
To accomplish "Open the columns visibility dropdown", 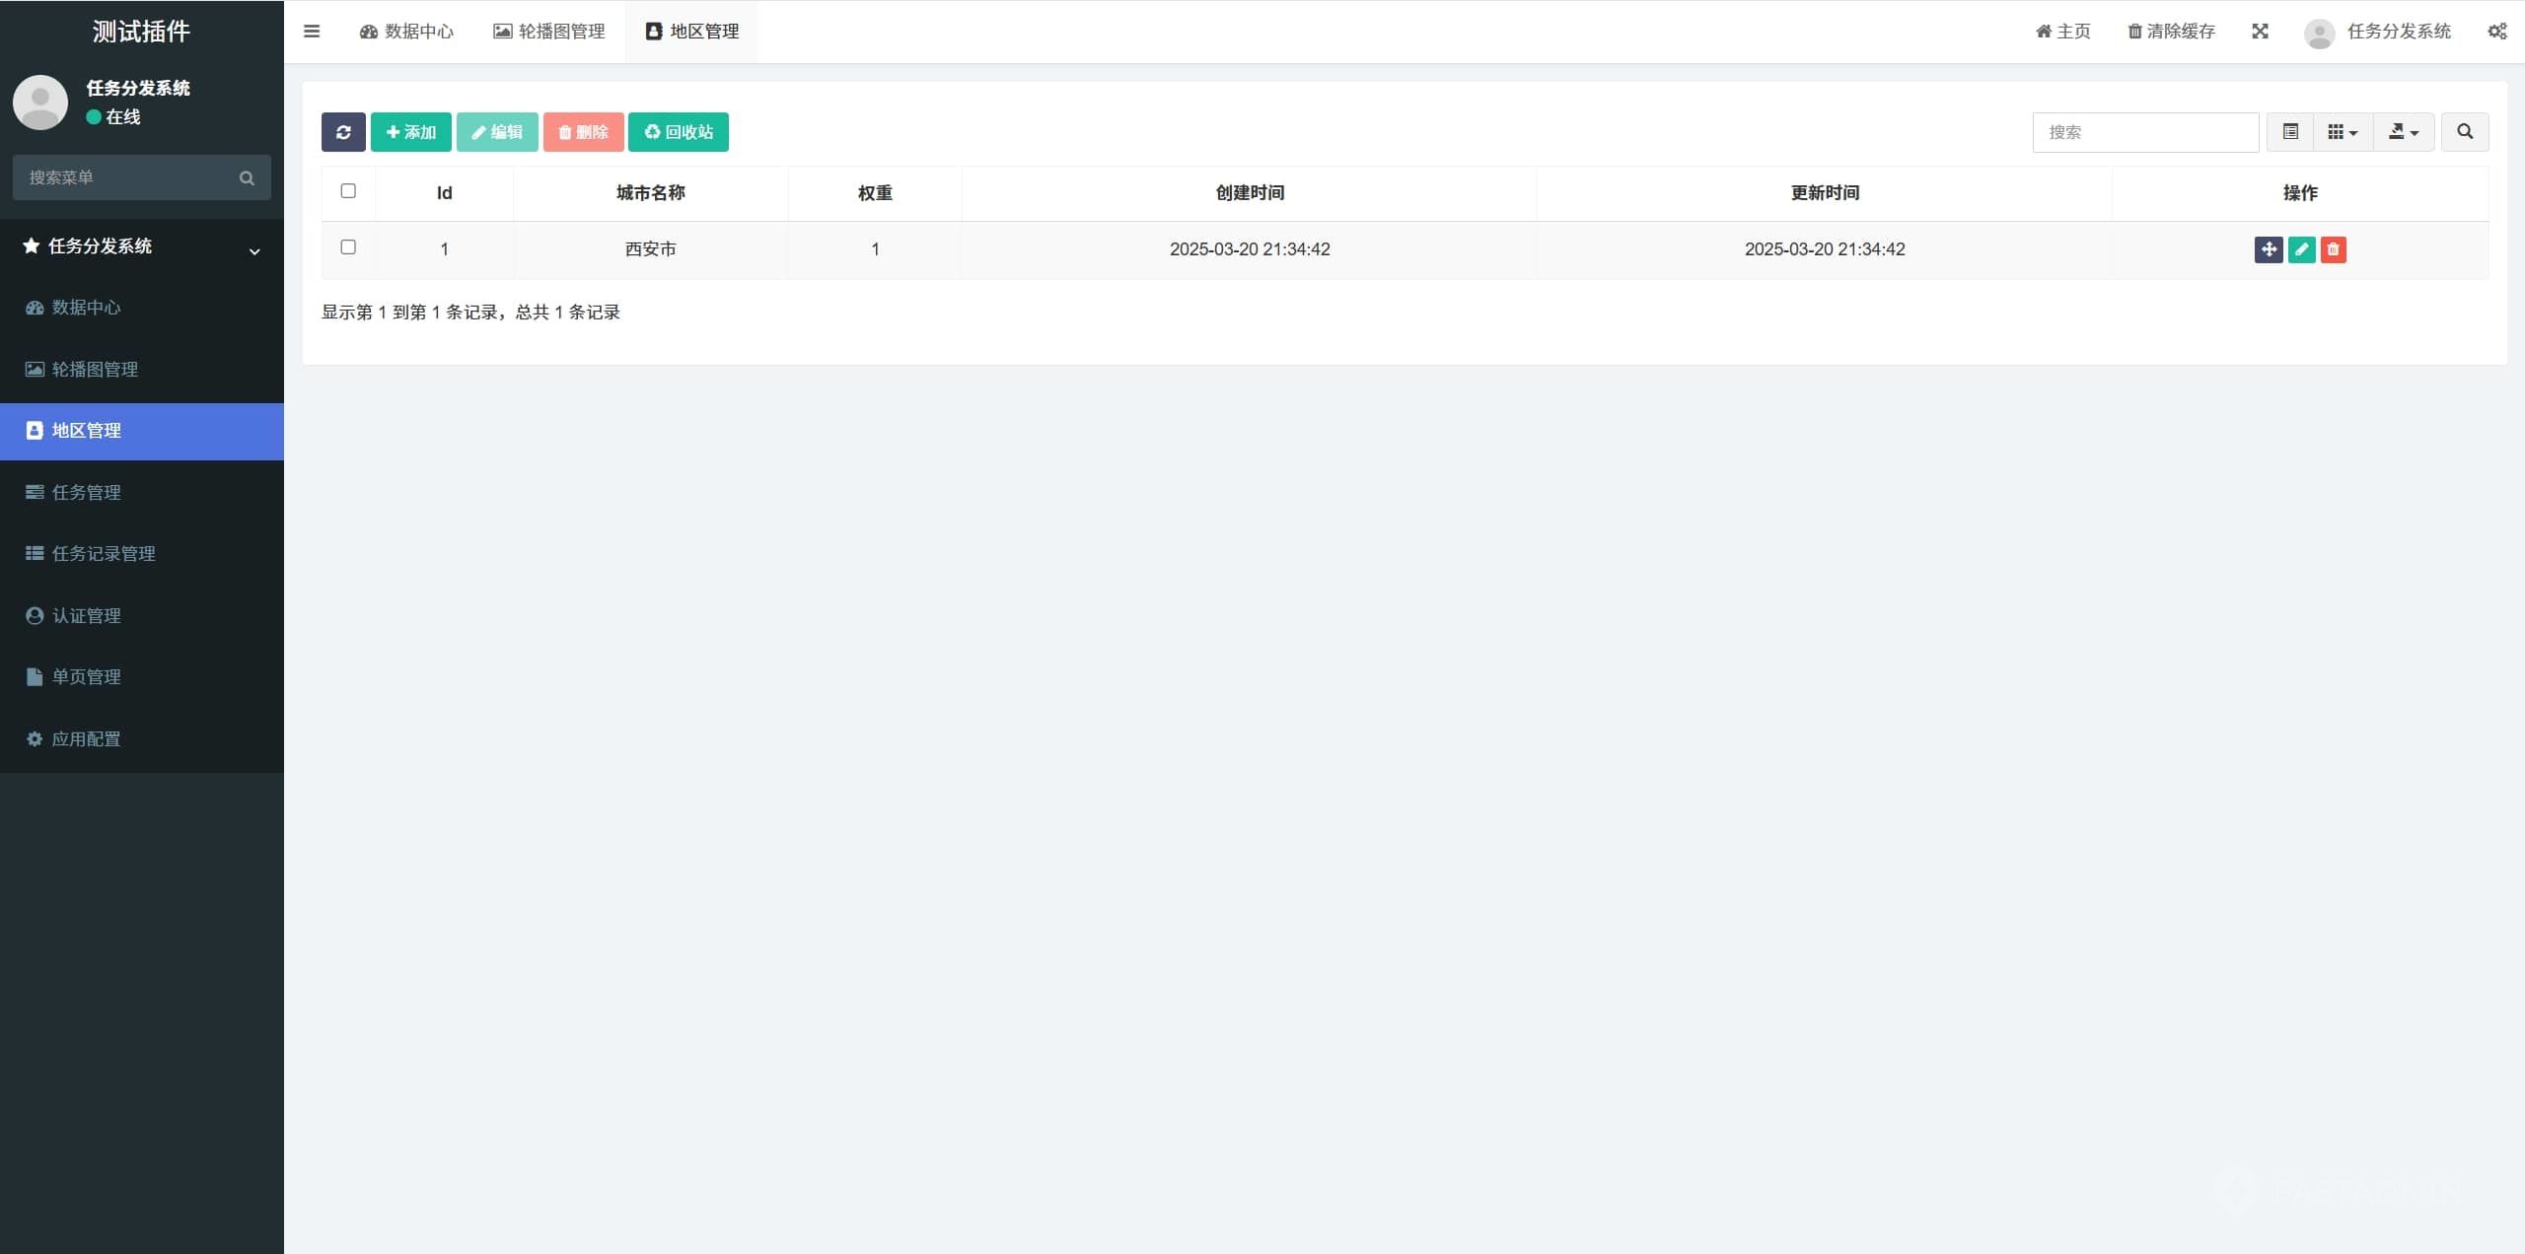I will coord(2342,132).
